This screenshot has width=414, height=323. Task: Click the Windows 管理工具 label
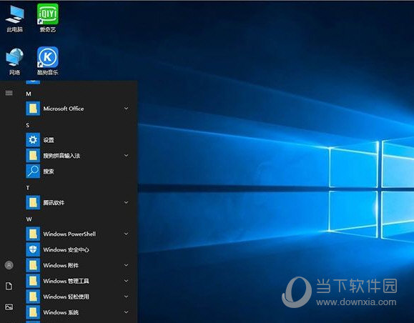coord(66,281)
